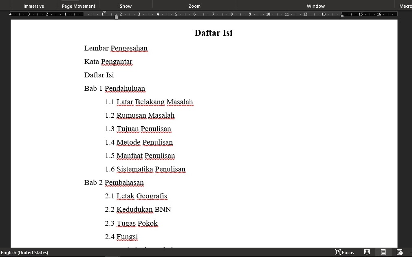Click the Zoom group label
The height and width of the screenshot is (257, 412).
[194, 6]
